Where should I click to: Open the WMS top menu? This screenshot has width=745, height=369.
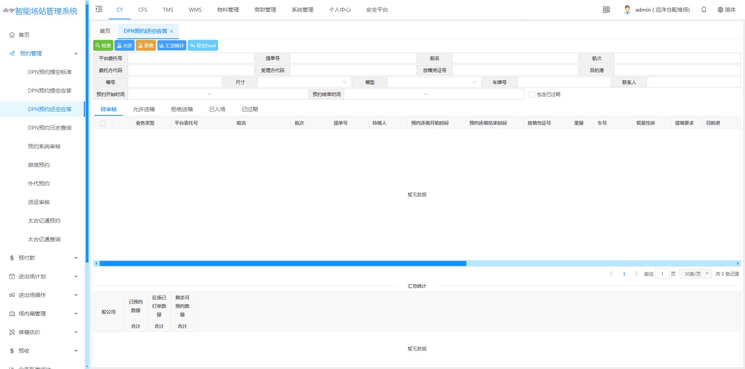coord(195,10)
